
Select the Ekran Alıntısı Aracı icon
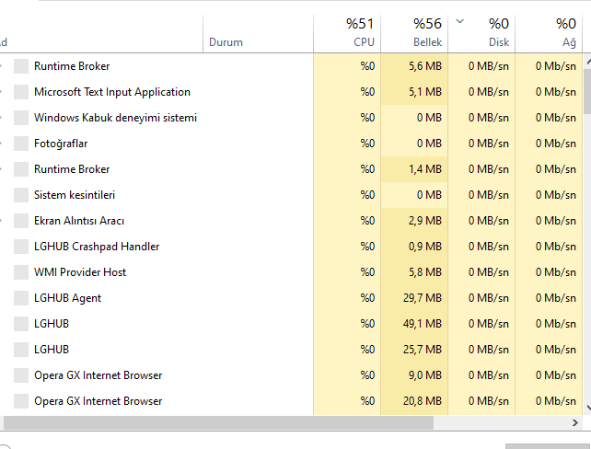(21, 221)
